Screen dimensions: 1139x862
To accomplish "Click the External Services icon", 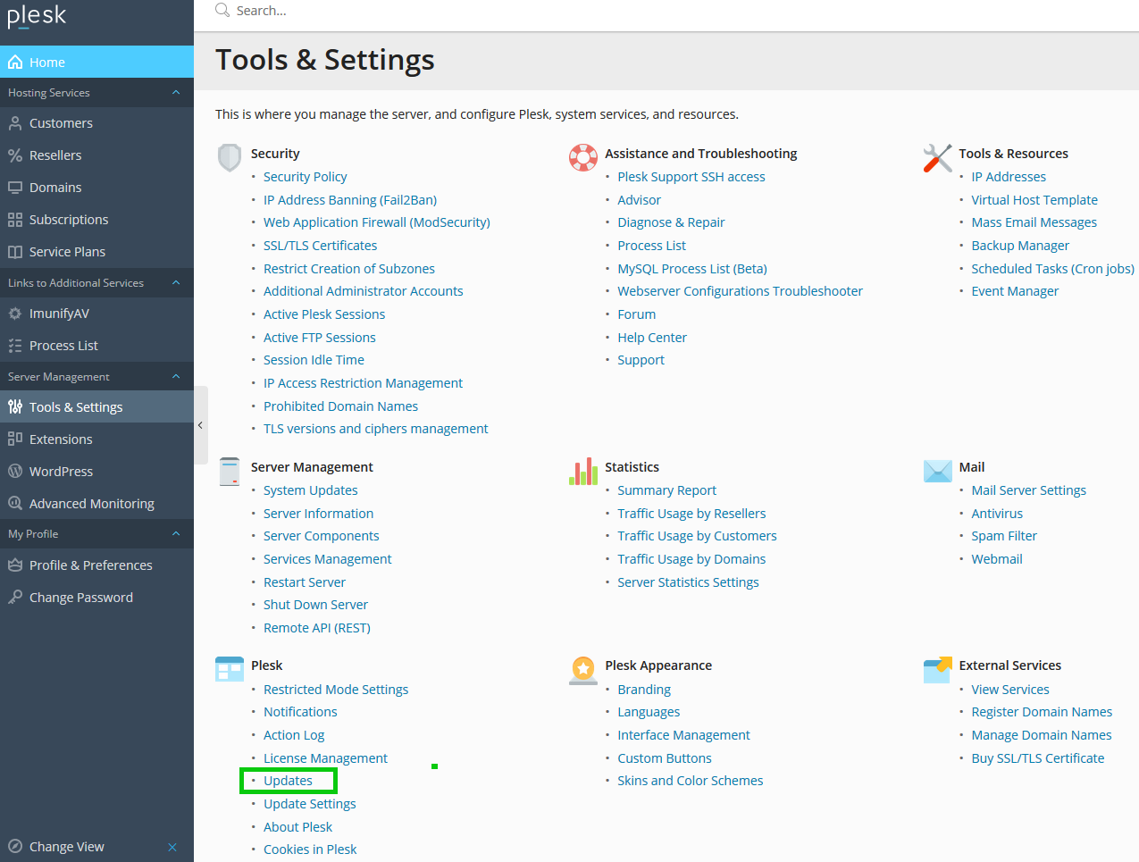I will point(937,669).
